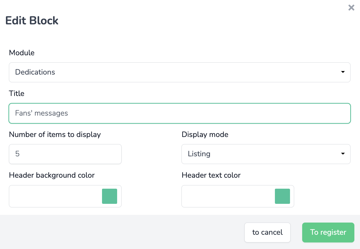360x249 pixels.
Task: Close the Edit Block dialog
Action: pos(351,8)
